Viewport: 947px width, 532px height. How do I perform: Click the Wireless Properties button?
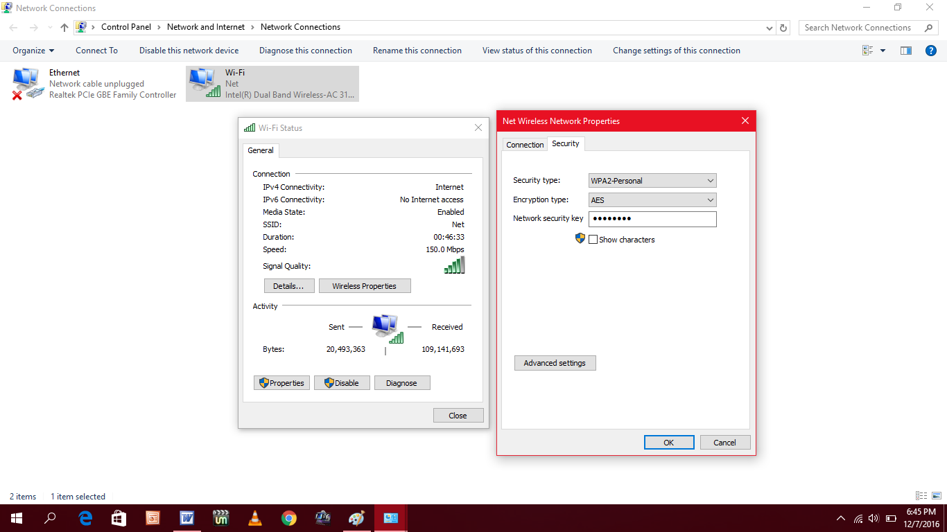tap(365, 285)
